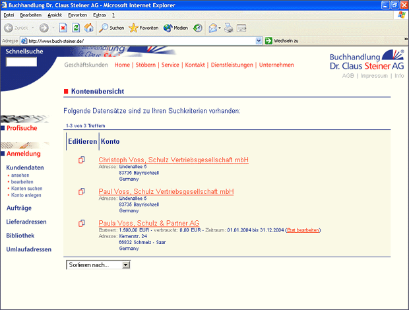The height and width of the screenshot is (310, 409).
Task: Click the Geschäftskunden label link
Action: [x=86, y=65]
